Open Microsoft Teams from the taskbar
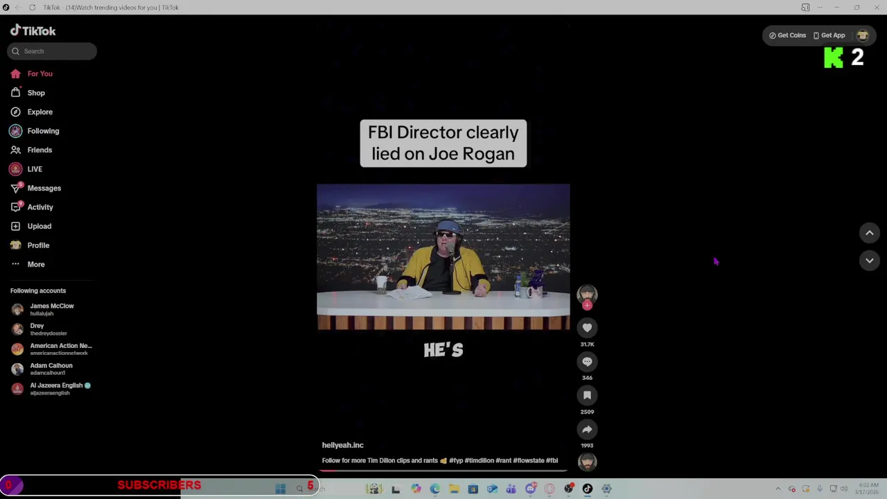The width and height of the screenshot is (887, 499). tap(511, 489)
